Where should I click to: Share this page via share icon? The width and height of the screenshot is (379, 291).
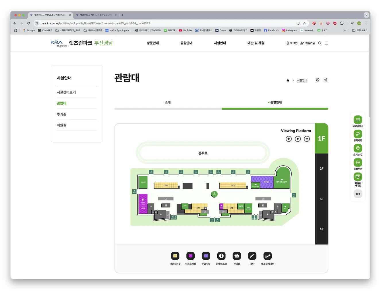pyautogui.click(x=325, y=80)
